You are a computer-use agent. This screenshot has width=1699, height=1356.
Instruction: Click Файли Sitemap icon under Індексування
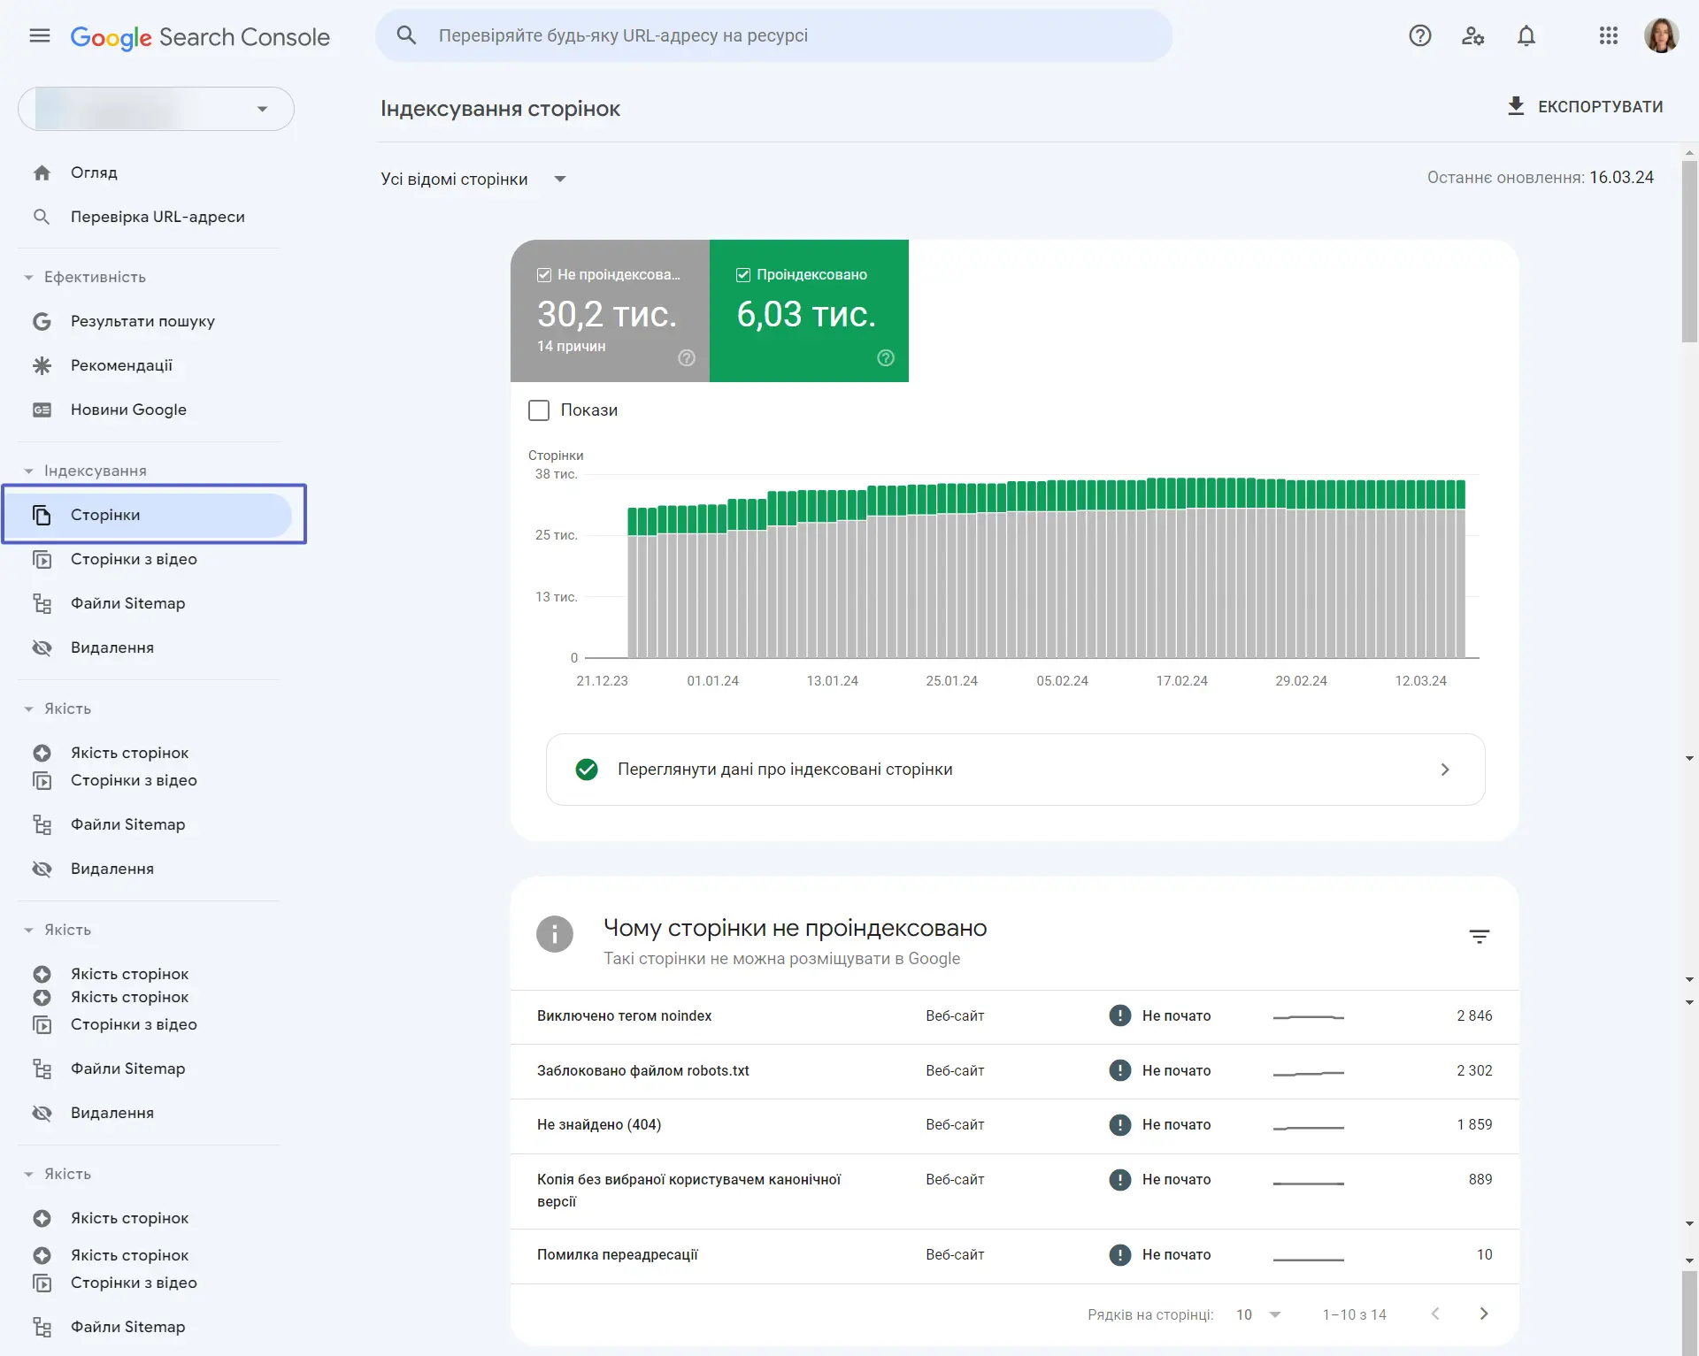tap(42, 603)
